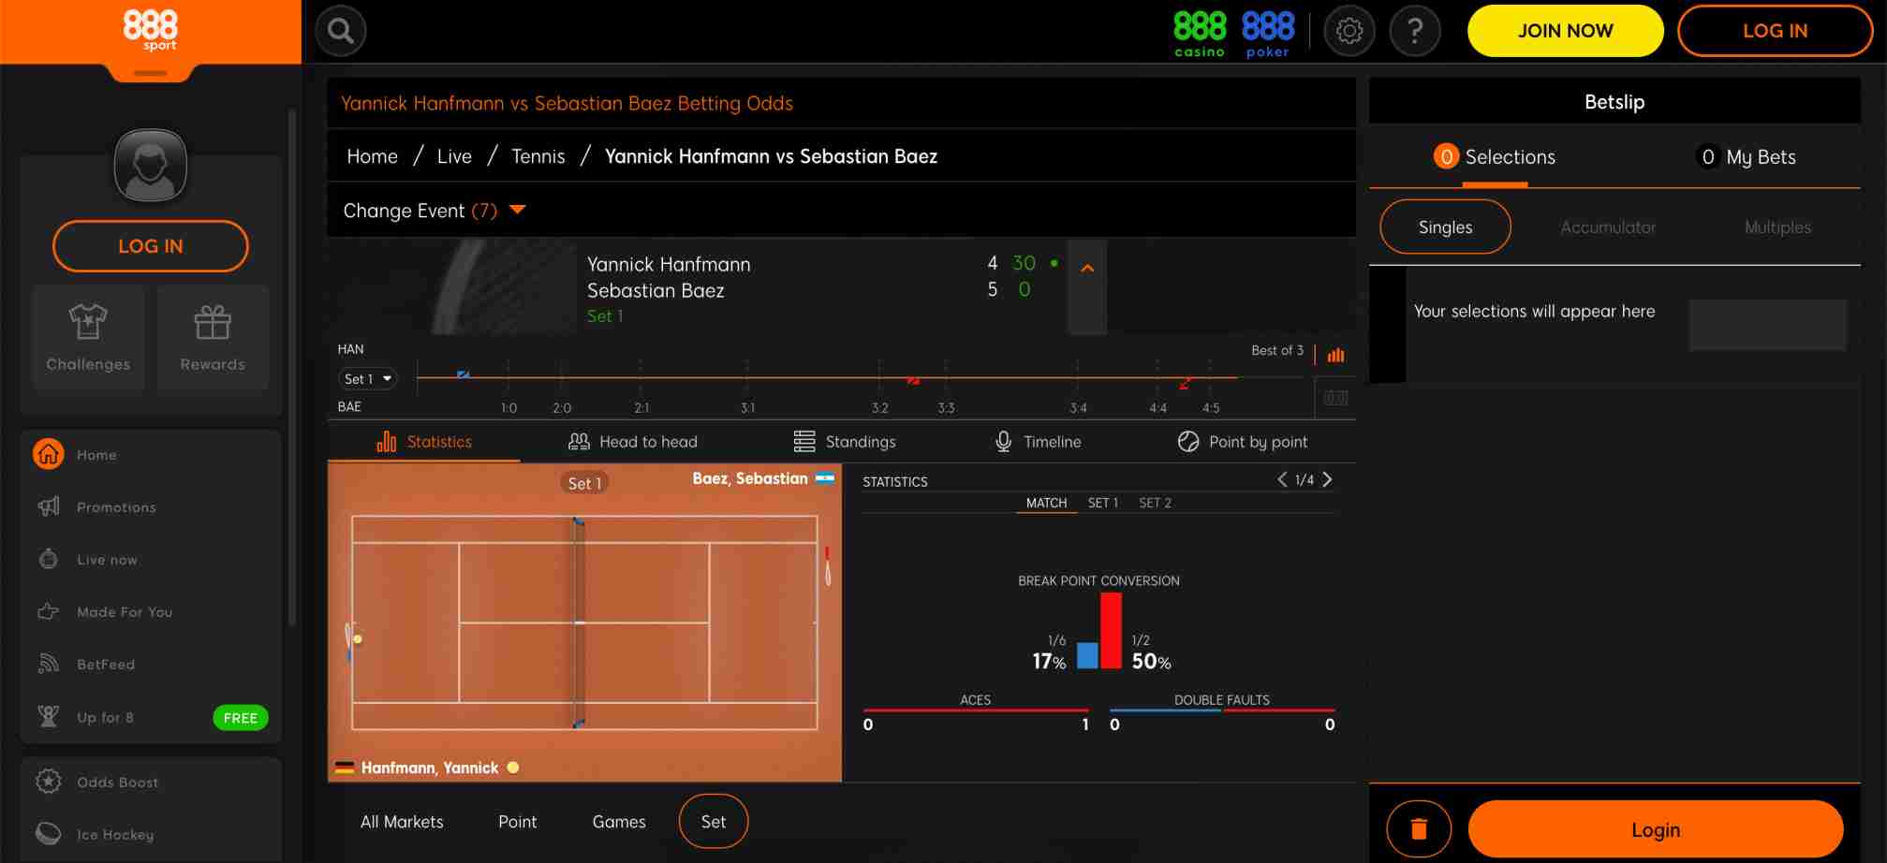Choose Accumulator bet type
The width and height of the screenshot is (1887, 863).
pos(1608,227)
